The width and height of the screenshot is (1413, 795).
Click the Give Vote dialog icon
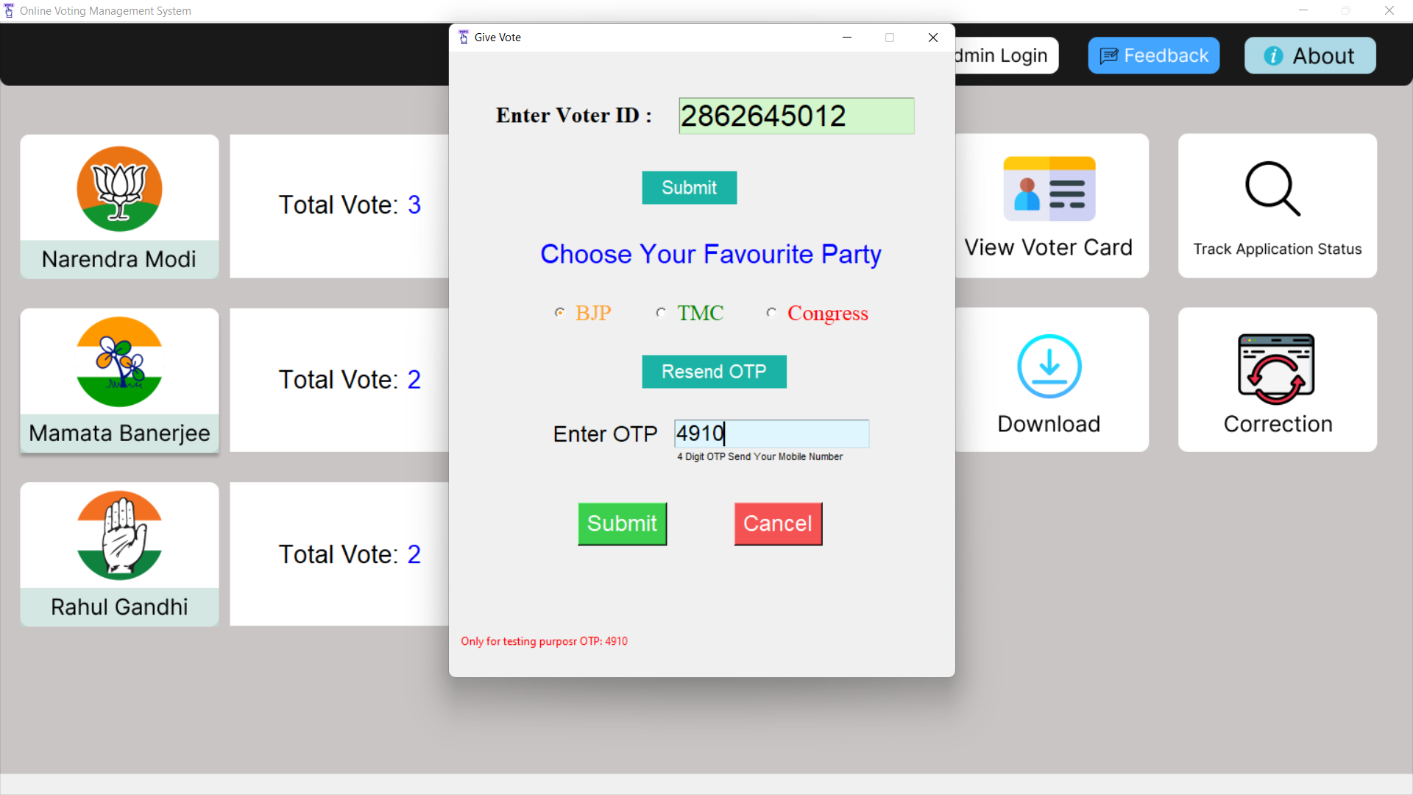coord(463,37)
